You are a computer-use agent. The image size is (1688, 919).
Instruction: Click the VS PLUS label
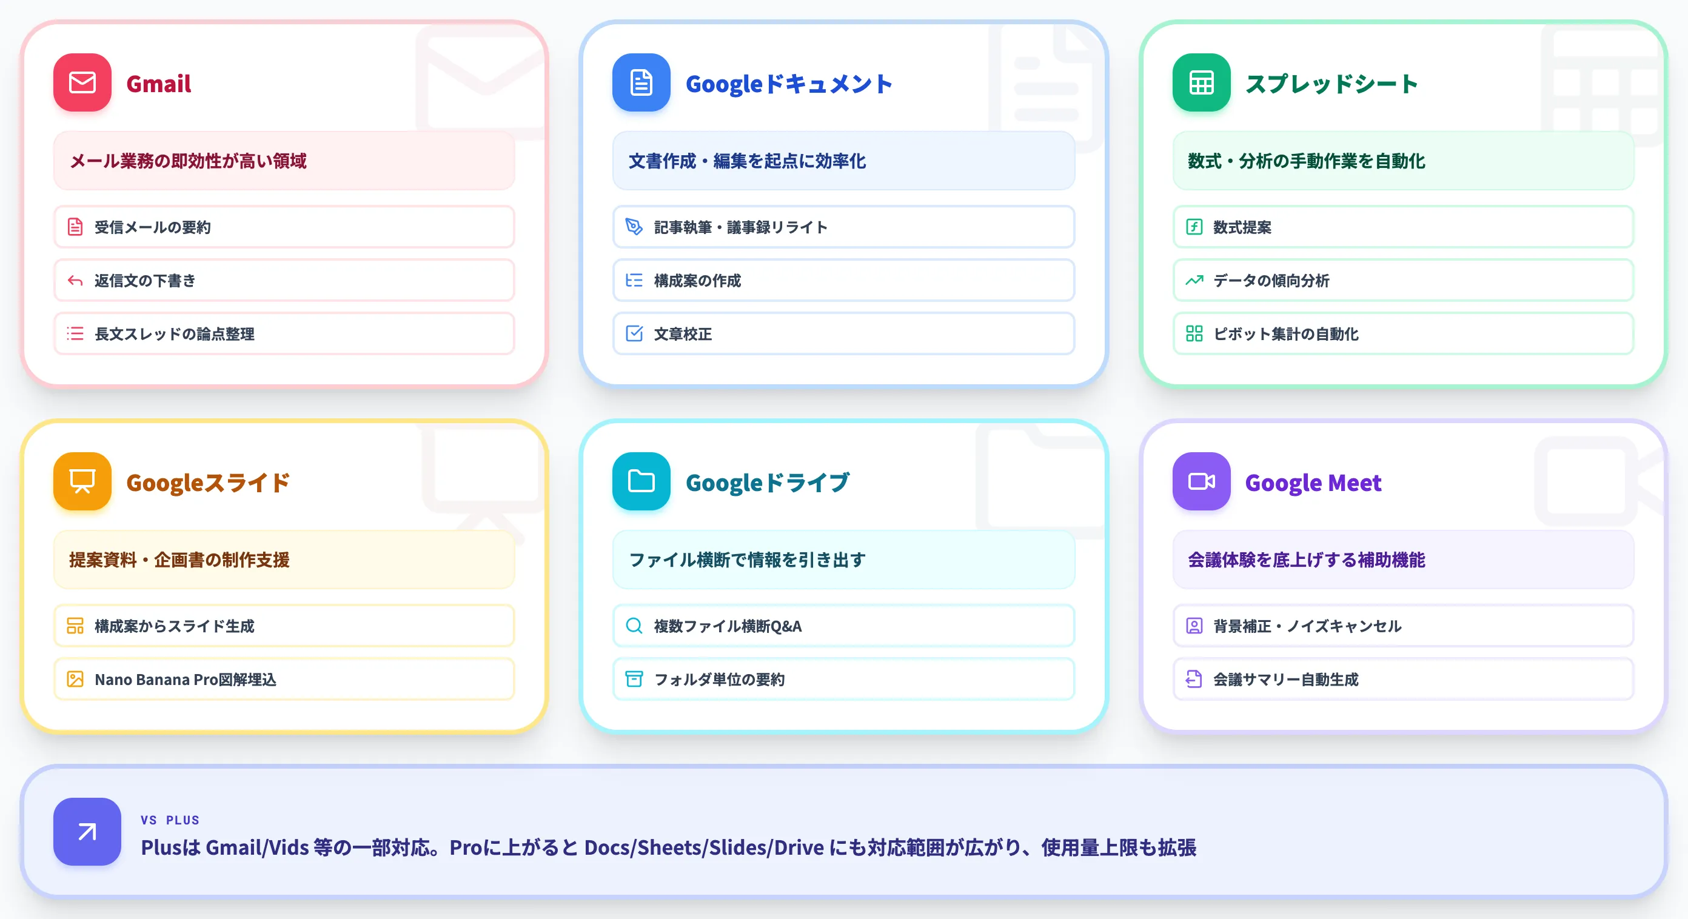(x=170, y=820)
